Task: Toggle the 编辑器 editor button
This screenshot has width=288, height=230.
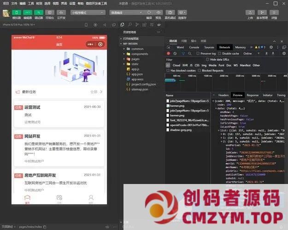Action: click(x=28, y=12)
